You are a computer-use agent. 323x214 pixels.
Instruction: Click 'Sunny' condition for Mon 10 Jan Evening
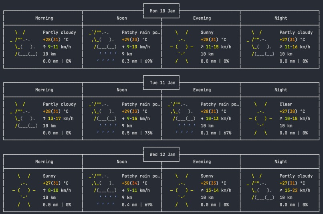(x=207, y=32)
